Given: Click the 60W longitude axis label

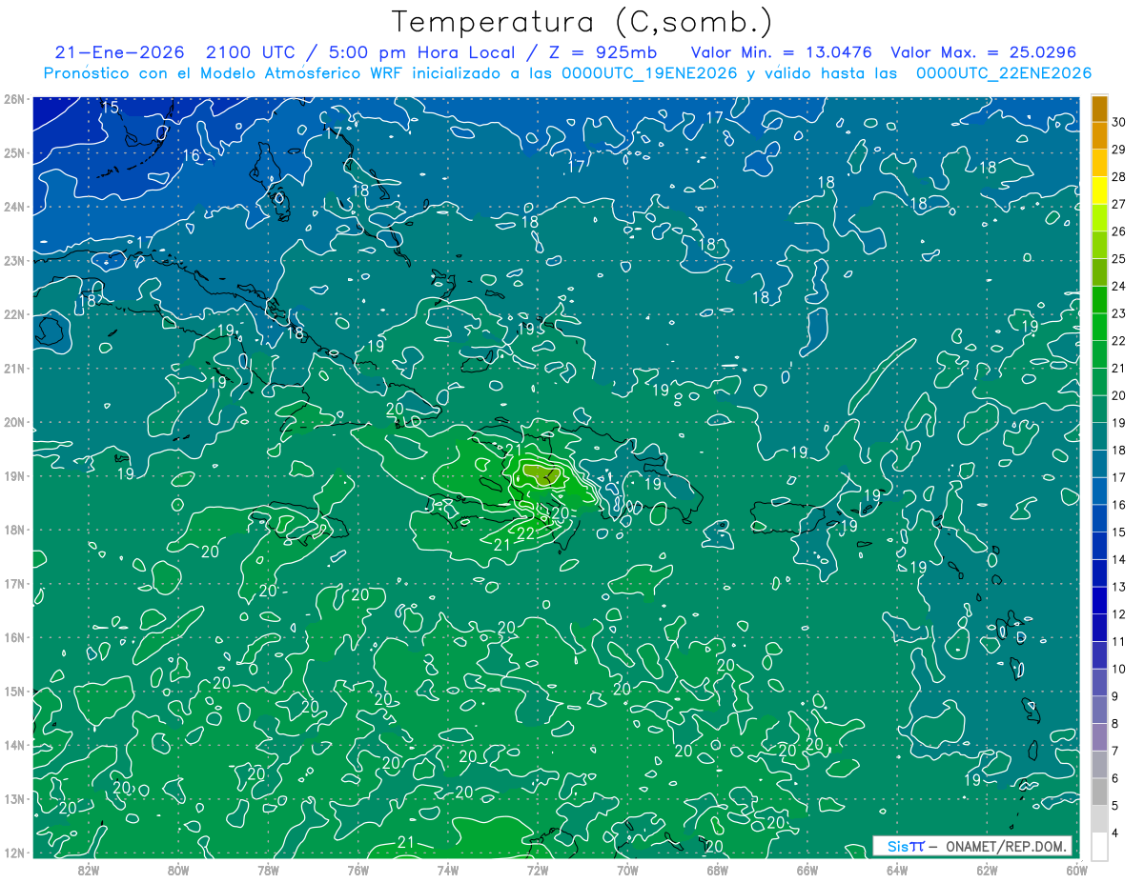Looking at the screenshot, I should click(x=1076, y=870).
